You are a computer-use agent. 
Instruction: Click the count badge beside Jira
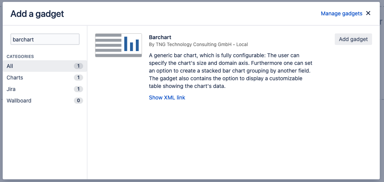click(x=78, y=89)
